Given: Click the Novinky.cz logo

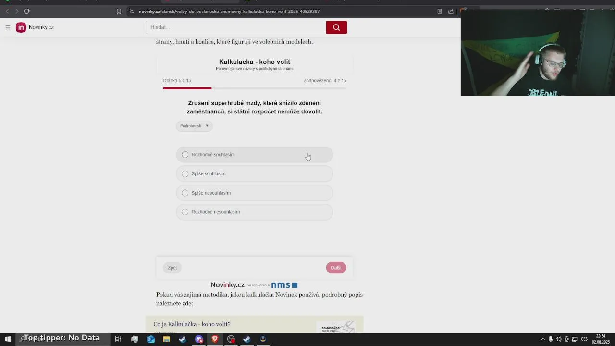Looking at the screenshot, I should (35, 27).
